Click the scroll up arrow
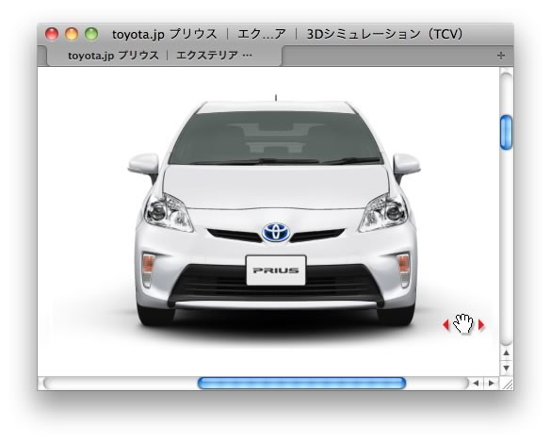Screen dimensions: 551x442 pos(506,352)
